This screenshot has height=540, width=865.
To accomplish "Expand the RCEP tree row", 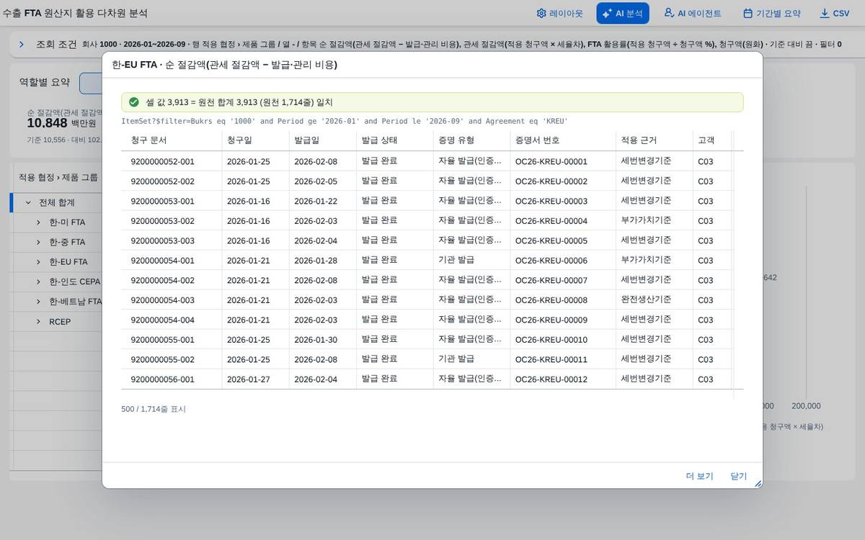I will click(x=38, y=321).
